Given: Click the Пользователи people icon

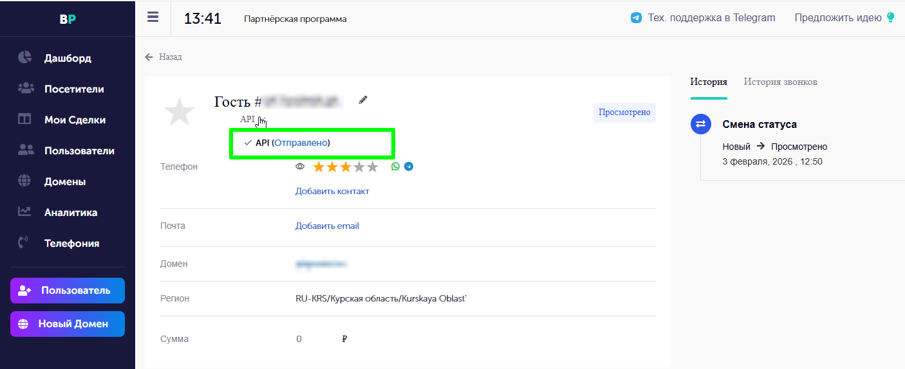Looking at the screenshot, I should click(25, 150).
